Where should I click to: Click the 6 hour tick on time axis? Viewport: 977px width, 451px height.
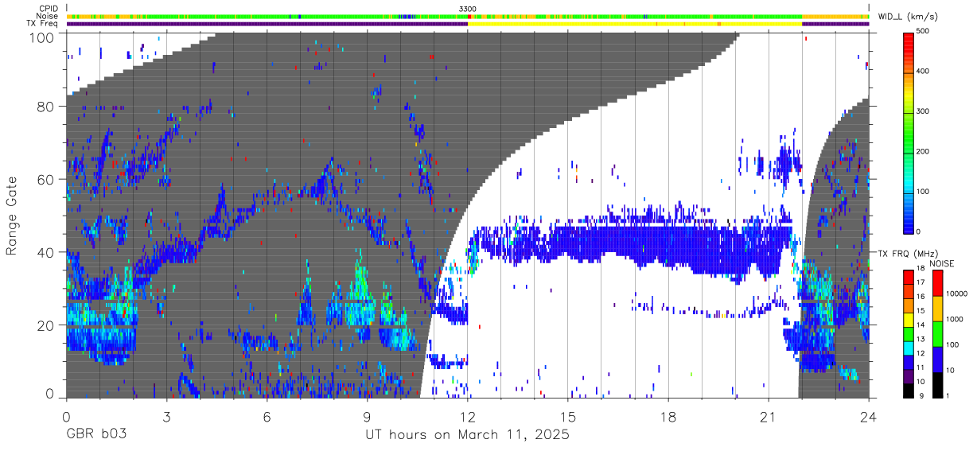(x=267, y=417)
